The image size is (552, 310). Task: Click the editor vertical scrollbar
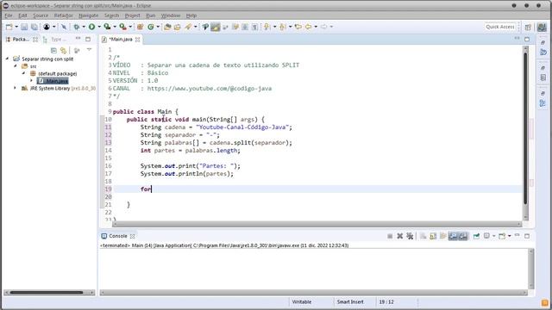point(525,133)
